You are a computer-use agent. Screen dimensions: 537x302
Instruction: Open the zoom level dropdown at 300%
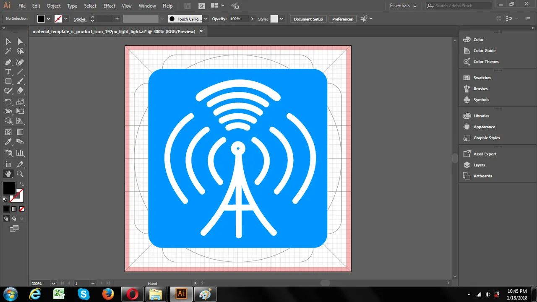click(x=53, y=284)
